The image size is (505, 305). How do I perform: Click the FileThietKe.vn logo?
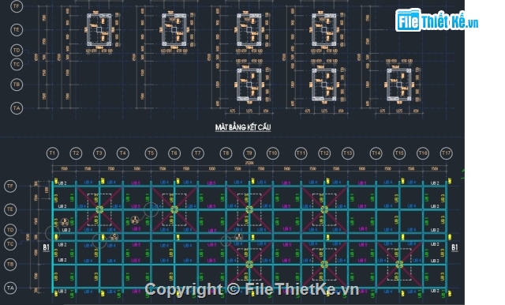coord(436,21)
